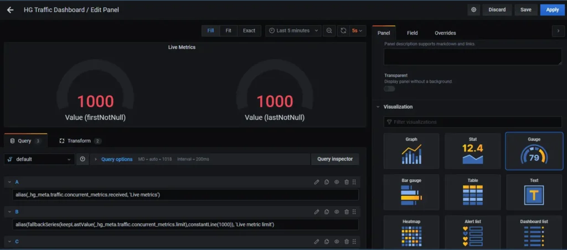
Task: Focus the panel description text area
Action: click(x=473, y=57)
